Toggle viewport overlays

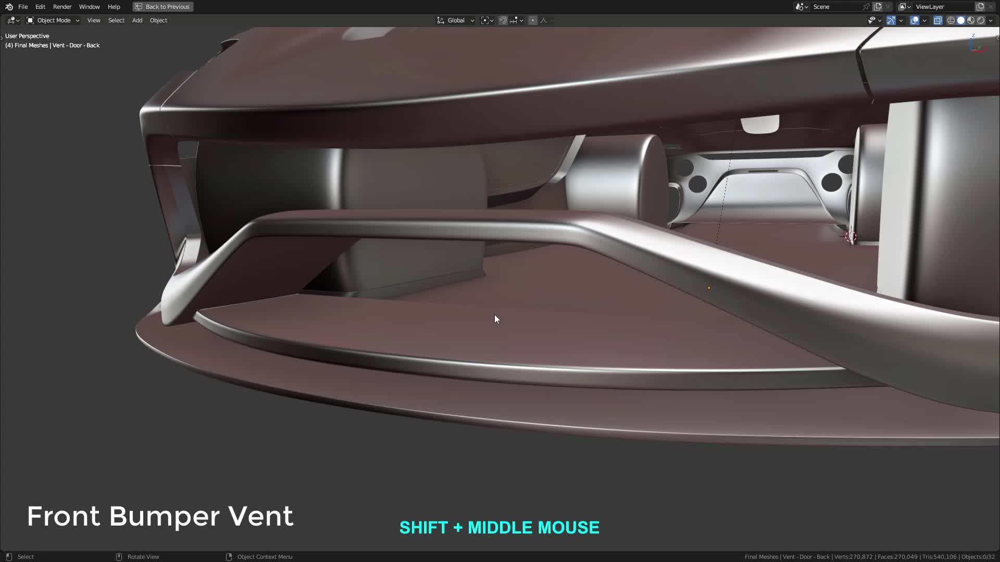(915, 20)
